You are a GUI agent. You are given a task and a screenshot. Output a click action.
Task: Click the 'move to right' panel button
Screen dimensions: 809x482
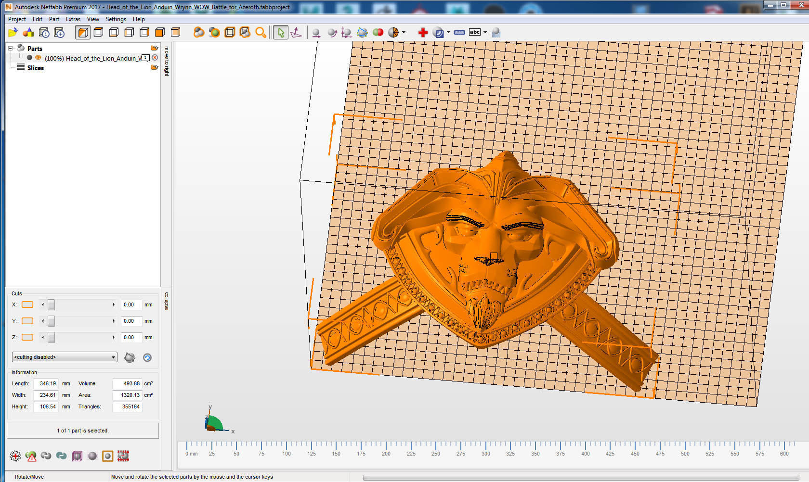(167, 61)
